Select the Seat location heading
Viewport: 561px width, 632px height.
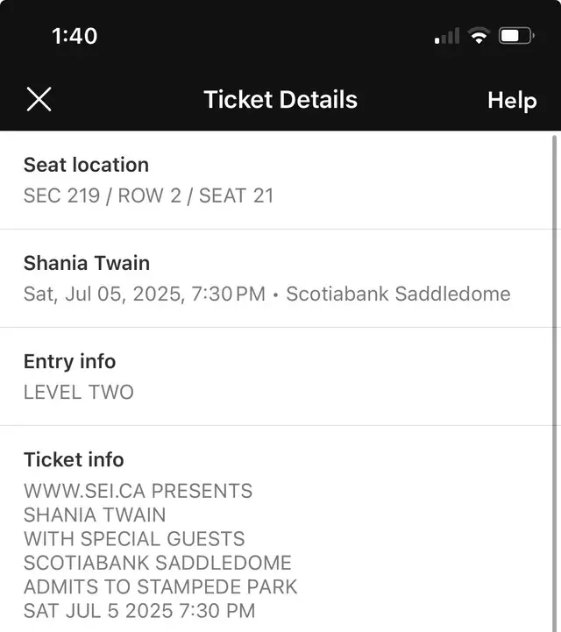click(x=86, y=165)
